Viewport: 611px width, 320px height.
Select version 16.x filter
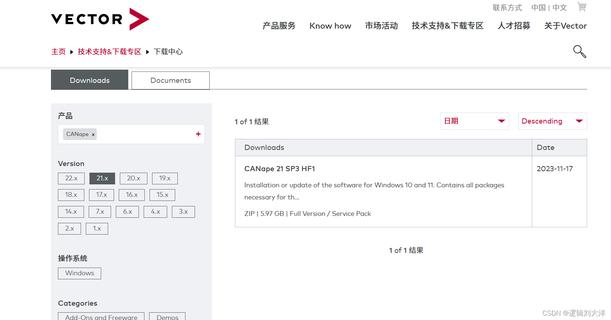(132, 195)
